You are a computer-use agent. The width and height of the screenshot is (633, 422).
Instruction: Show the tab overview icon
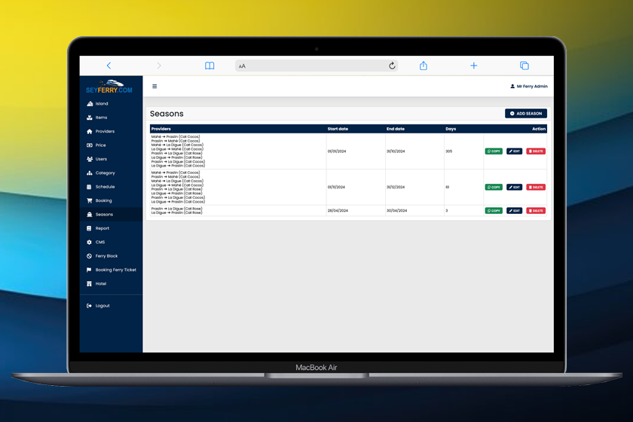(x=524, y=66)
